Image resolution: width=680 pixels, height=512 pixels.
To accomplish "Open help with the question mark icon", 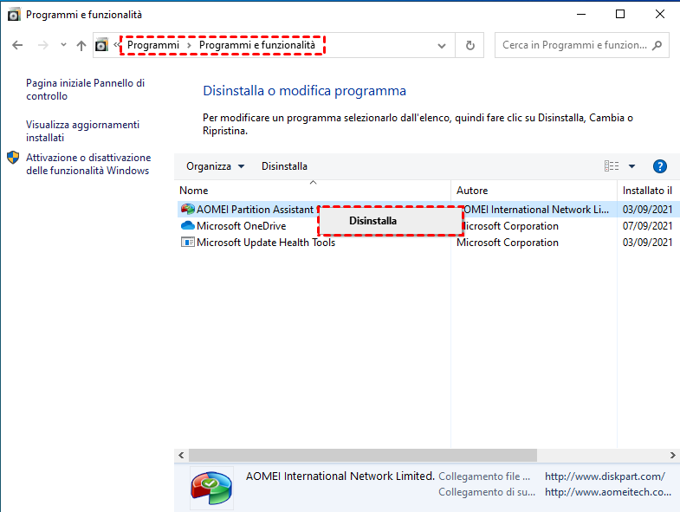I will [x=659, y=166].
